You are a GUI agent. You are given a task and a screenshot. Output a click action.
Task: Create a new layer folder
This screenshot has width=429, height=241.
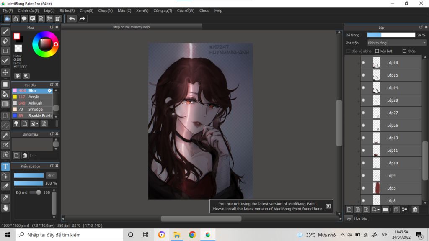pos(385,210)
